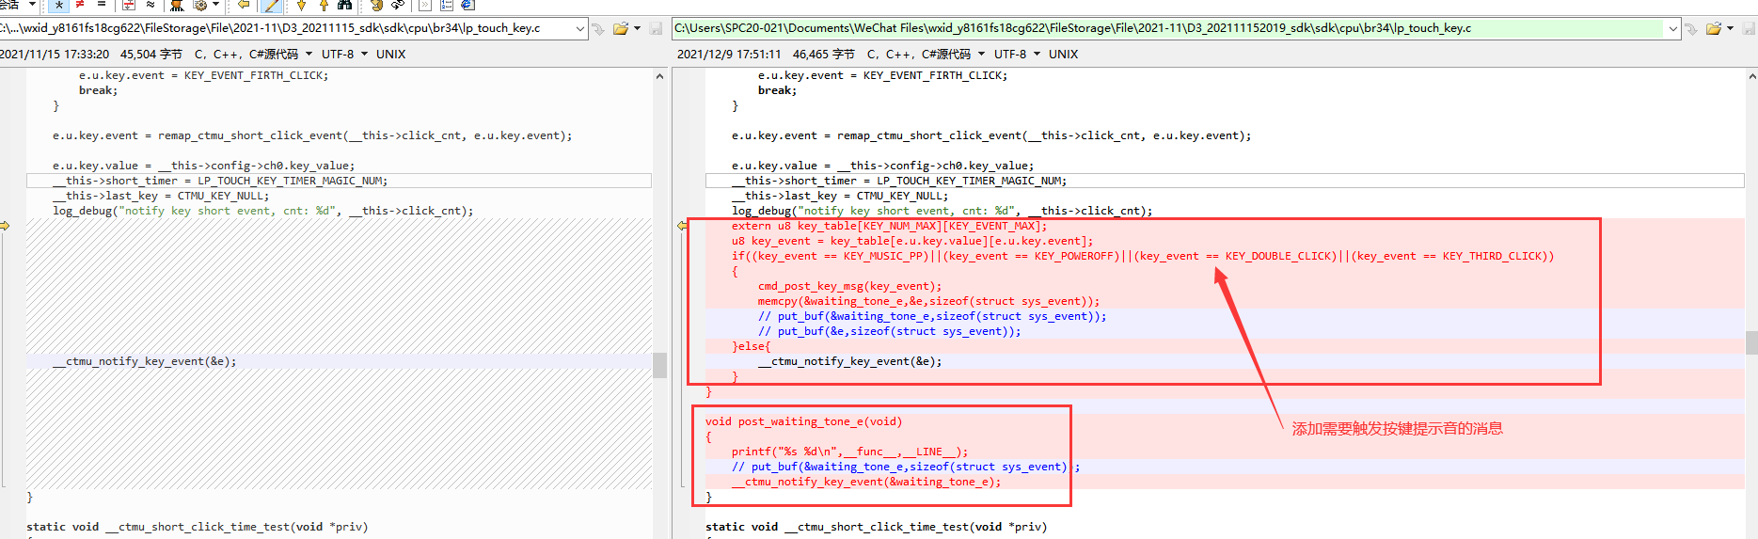Toggle the Minor differences approx-equal icon
The image size is (1758, 539).
pos(150,5)
